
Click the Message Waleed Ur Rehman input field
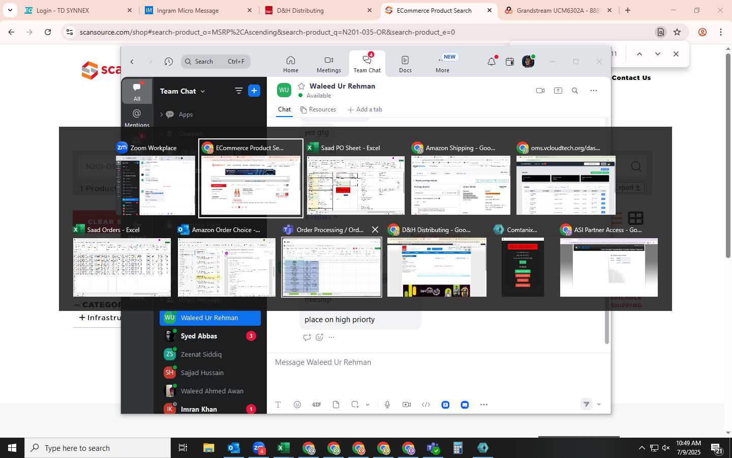pyautogui.click(x=439, y=362)
